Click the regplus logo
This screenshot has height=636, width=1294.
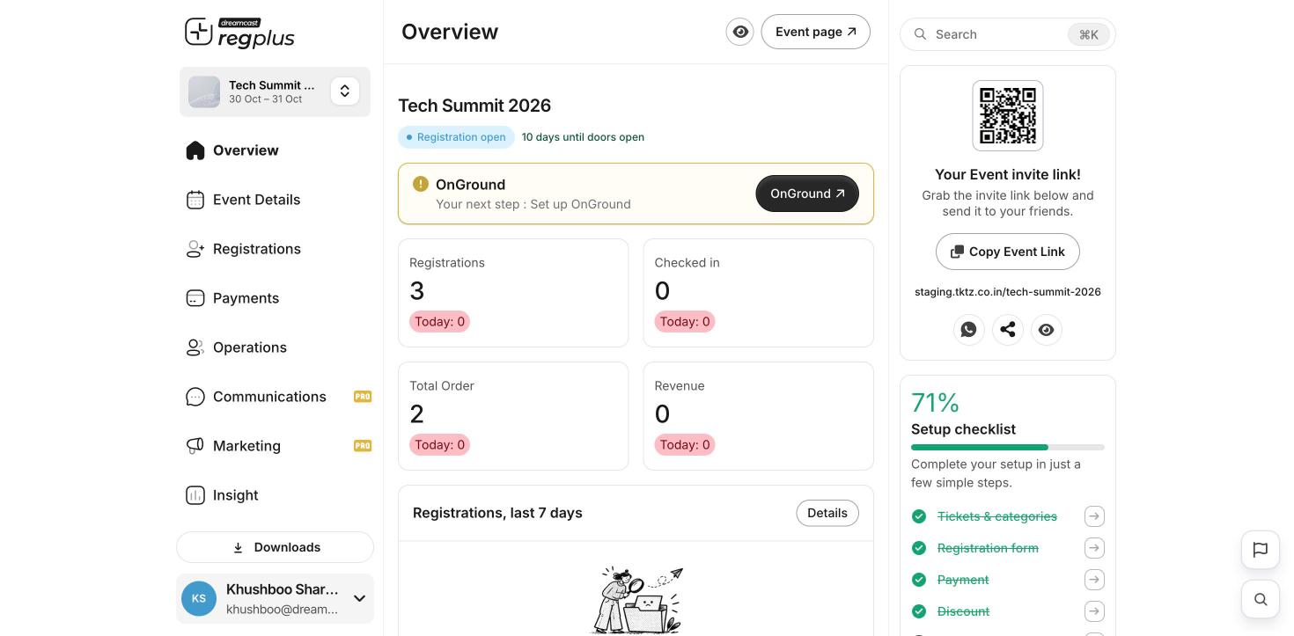[239, 33]
